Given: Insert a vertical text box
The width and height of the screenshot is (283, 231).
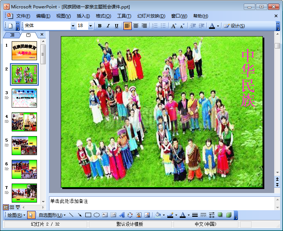Looking at the screenshot, I should coord(113,215).
